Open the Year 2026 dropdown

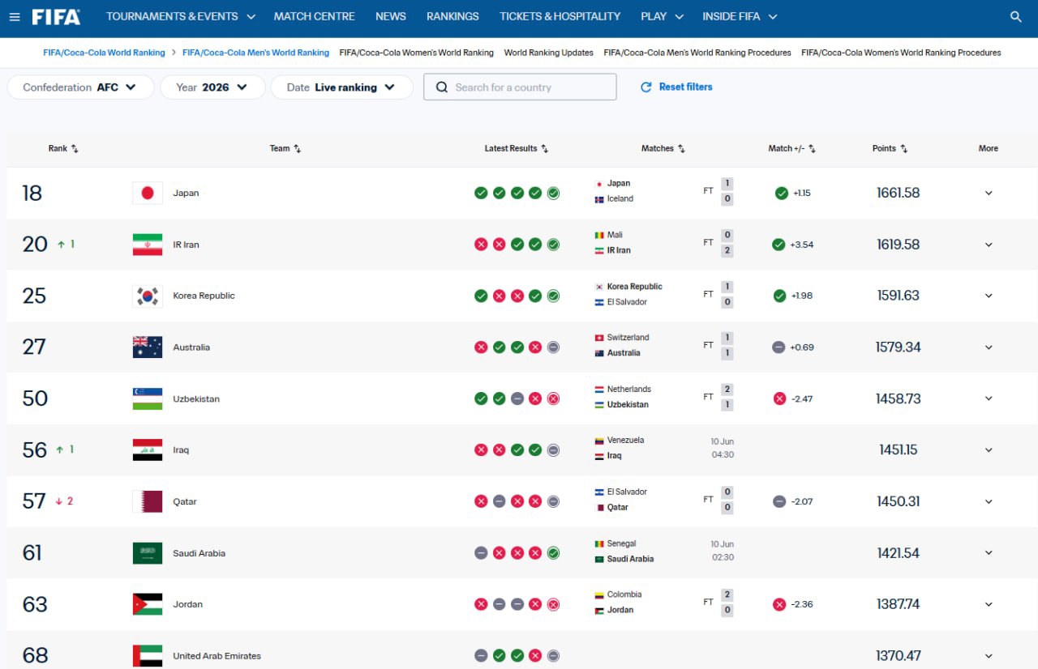212,87
